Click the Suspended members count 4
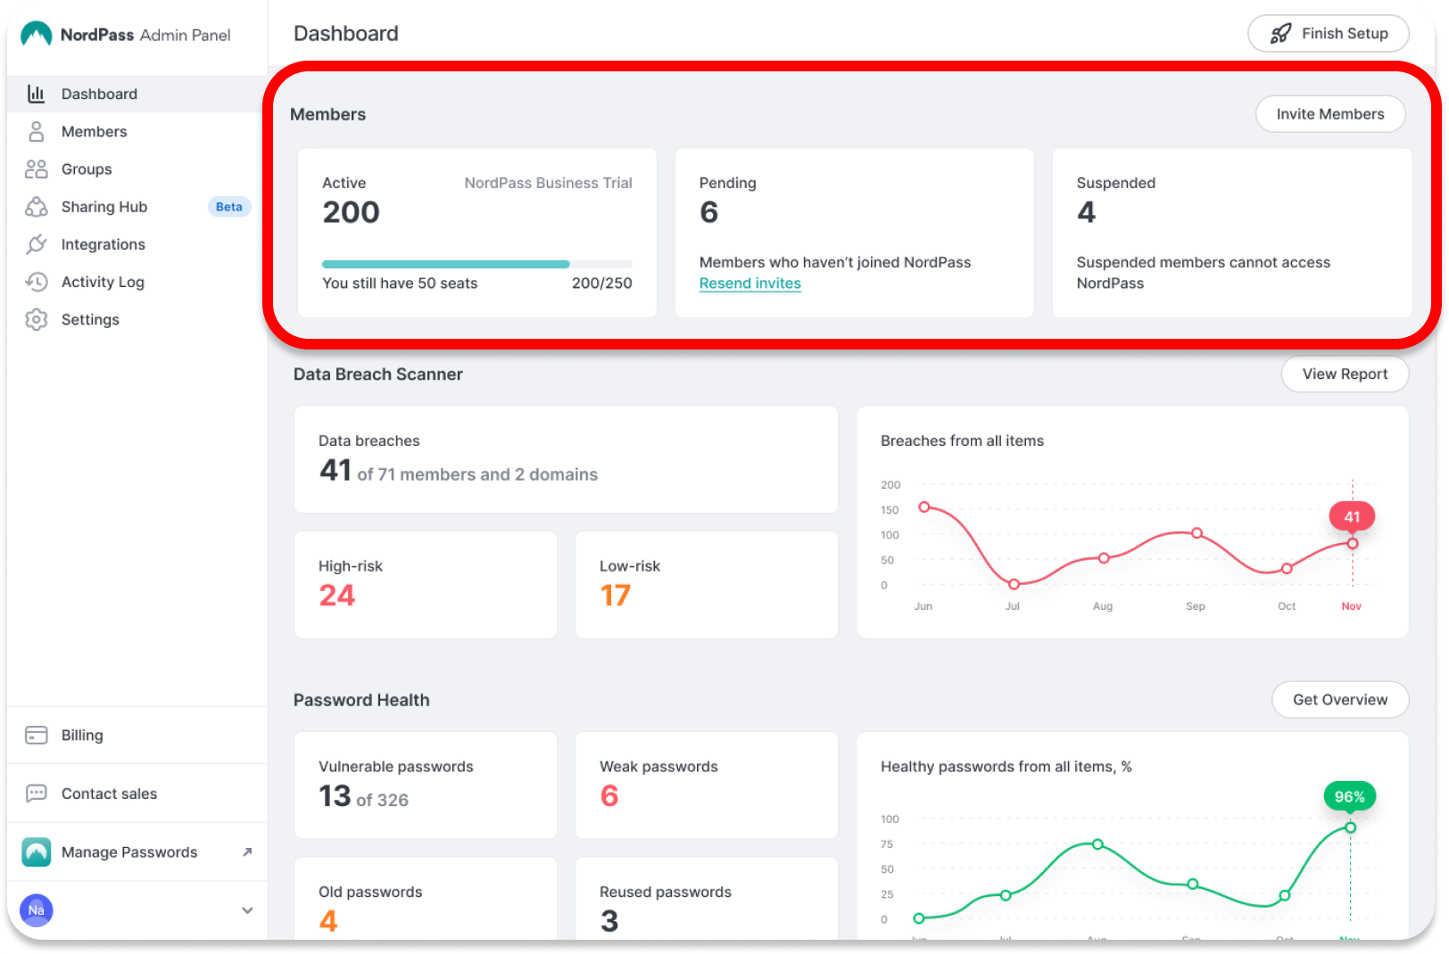The width and height of the screenshot is (1449, 954). [1086, 212]
